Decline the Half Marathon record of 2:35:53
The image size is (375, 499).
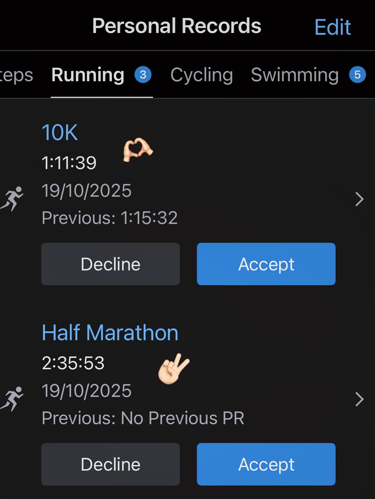110,464
